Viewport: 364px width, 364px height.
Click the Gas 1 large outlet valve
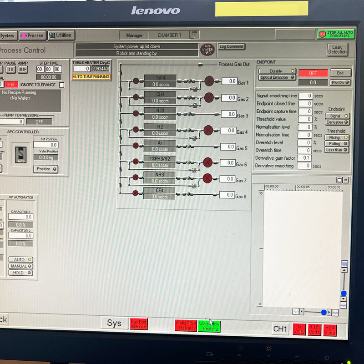point(209,81)
